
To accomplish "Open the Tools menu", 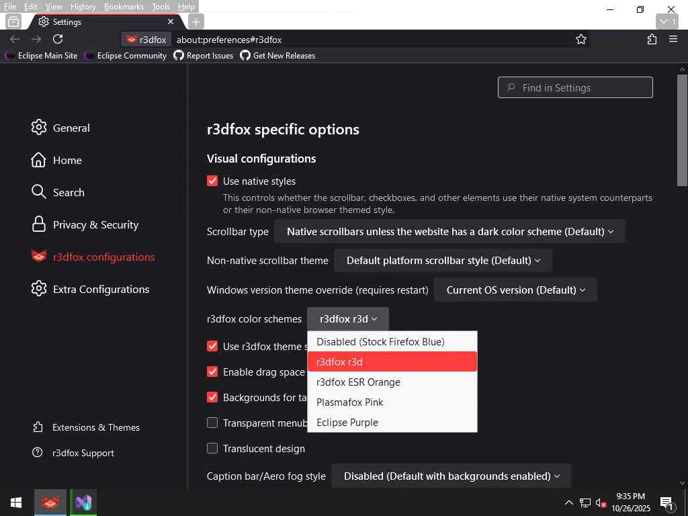I will (x=161, y=7).
